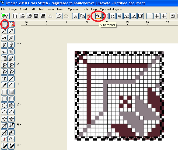This screenshot has width=178, height=150.
Task: Open the Options menu
Action: [x=73, y=9]
